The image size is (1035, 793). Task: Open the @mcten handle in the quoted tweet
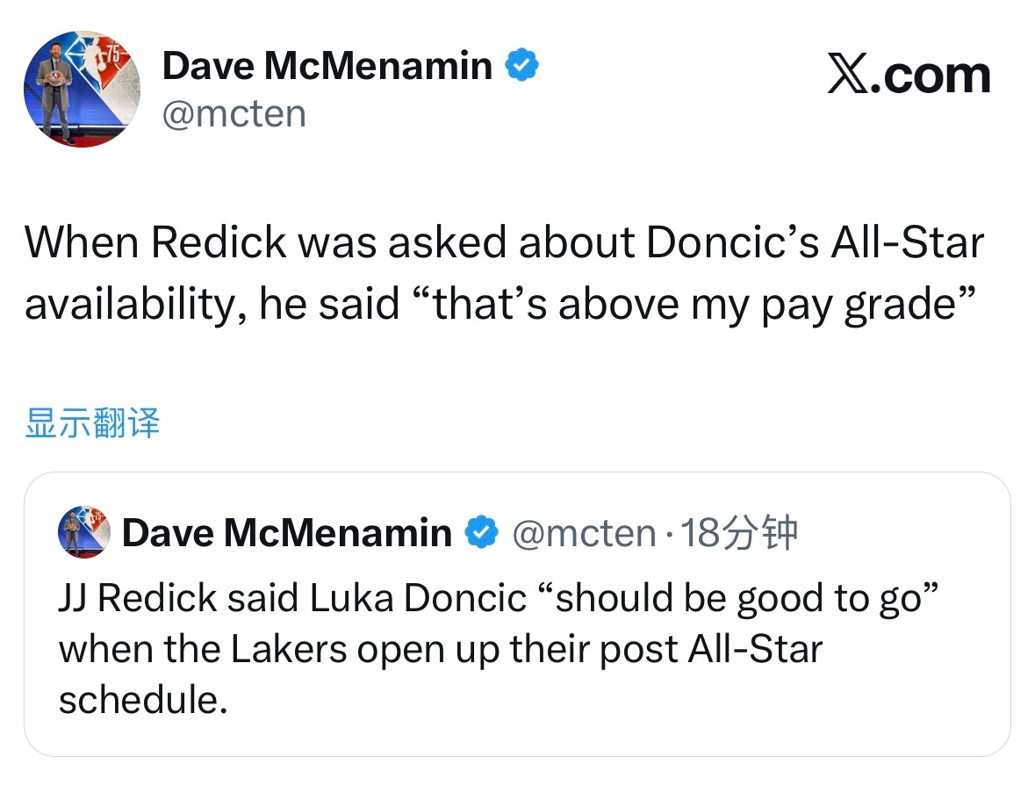[584, 532]
